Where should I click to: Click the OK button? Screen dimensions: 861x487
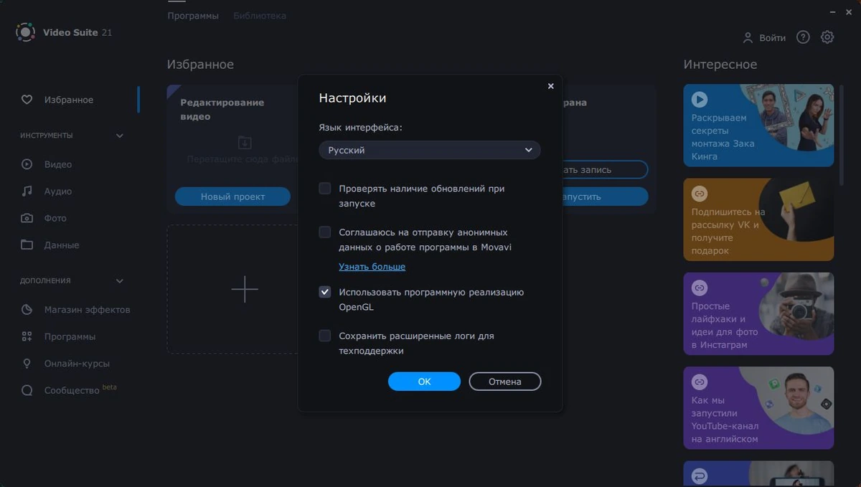(425, 382)
